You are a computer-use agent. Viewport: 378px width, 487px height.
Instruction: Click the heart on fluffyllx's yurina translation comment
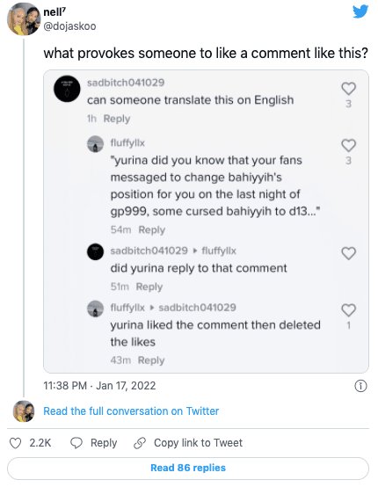(x=348, y=145)
